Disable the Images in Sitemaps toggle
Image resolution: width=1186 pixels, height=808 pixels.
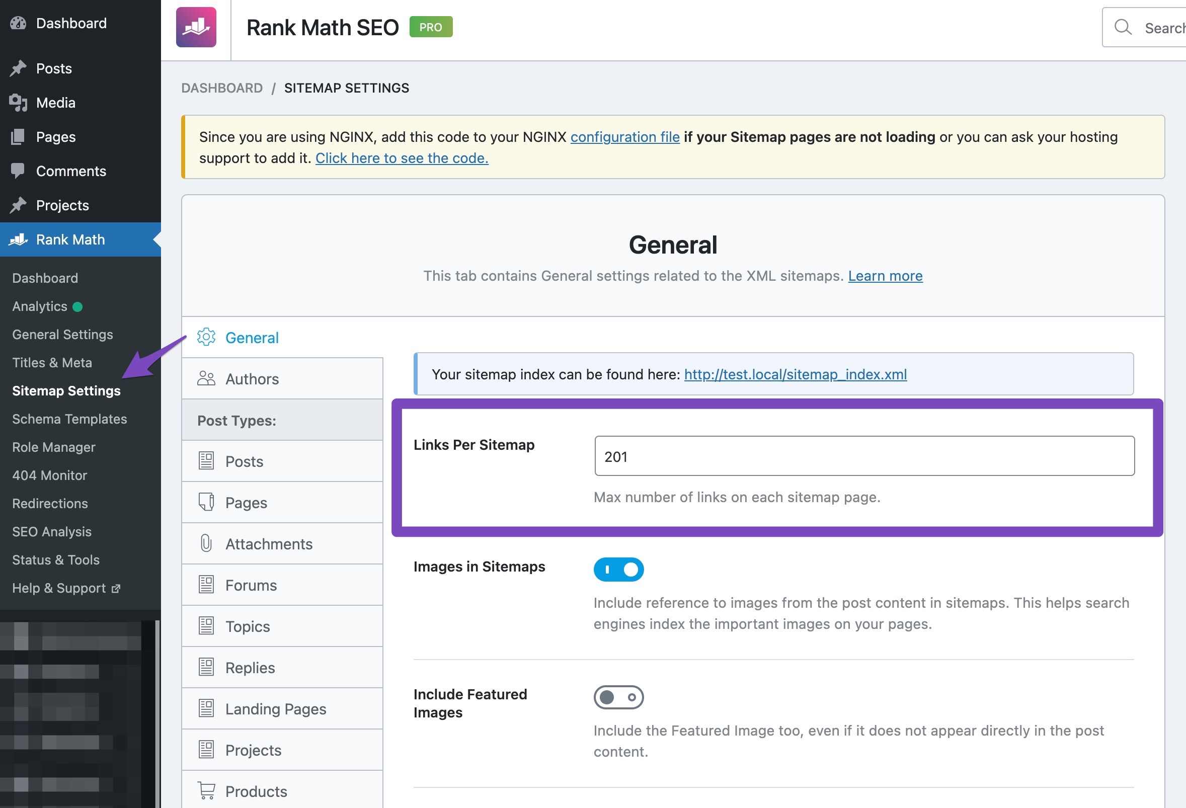pos(618,570)
